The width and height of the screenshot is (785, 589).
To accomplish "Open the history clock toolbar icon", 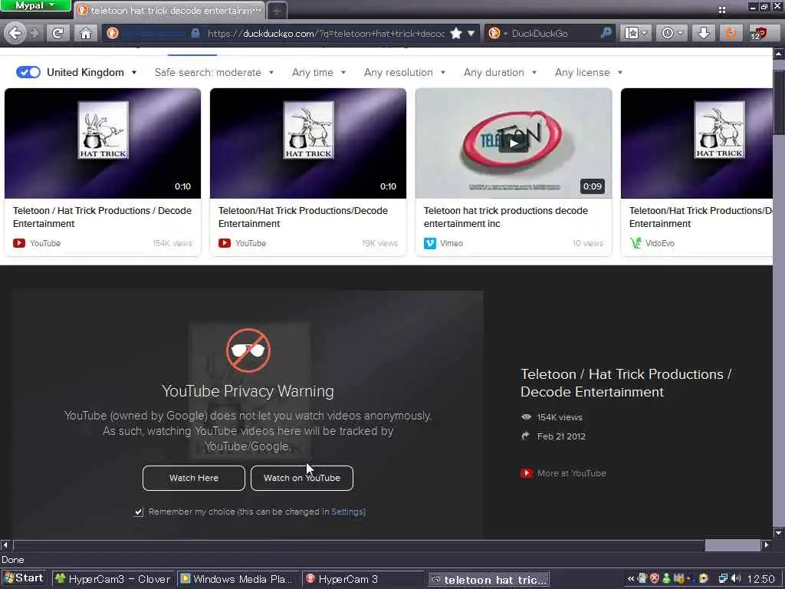I will (672, 33).
